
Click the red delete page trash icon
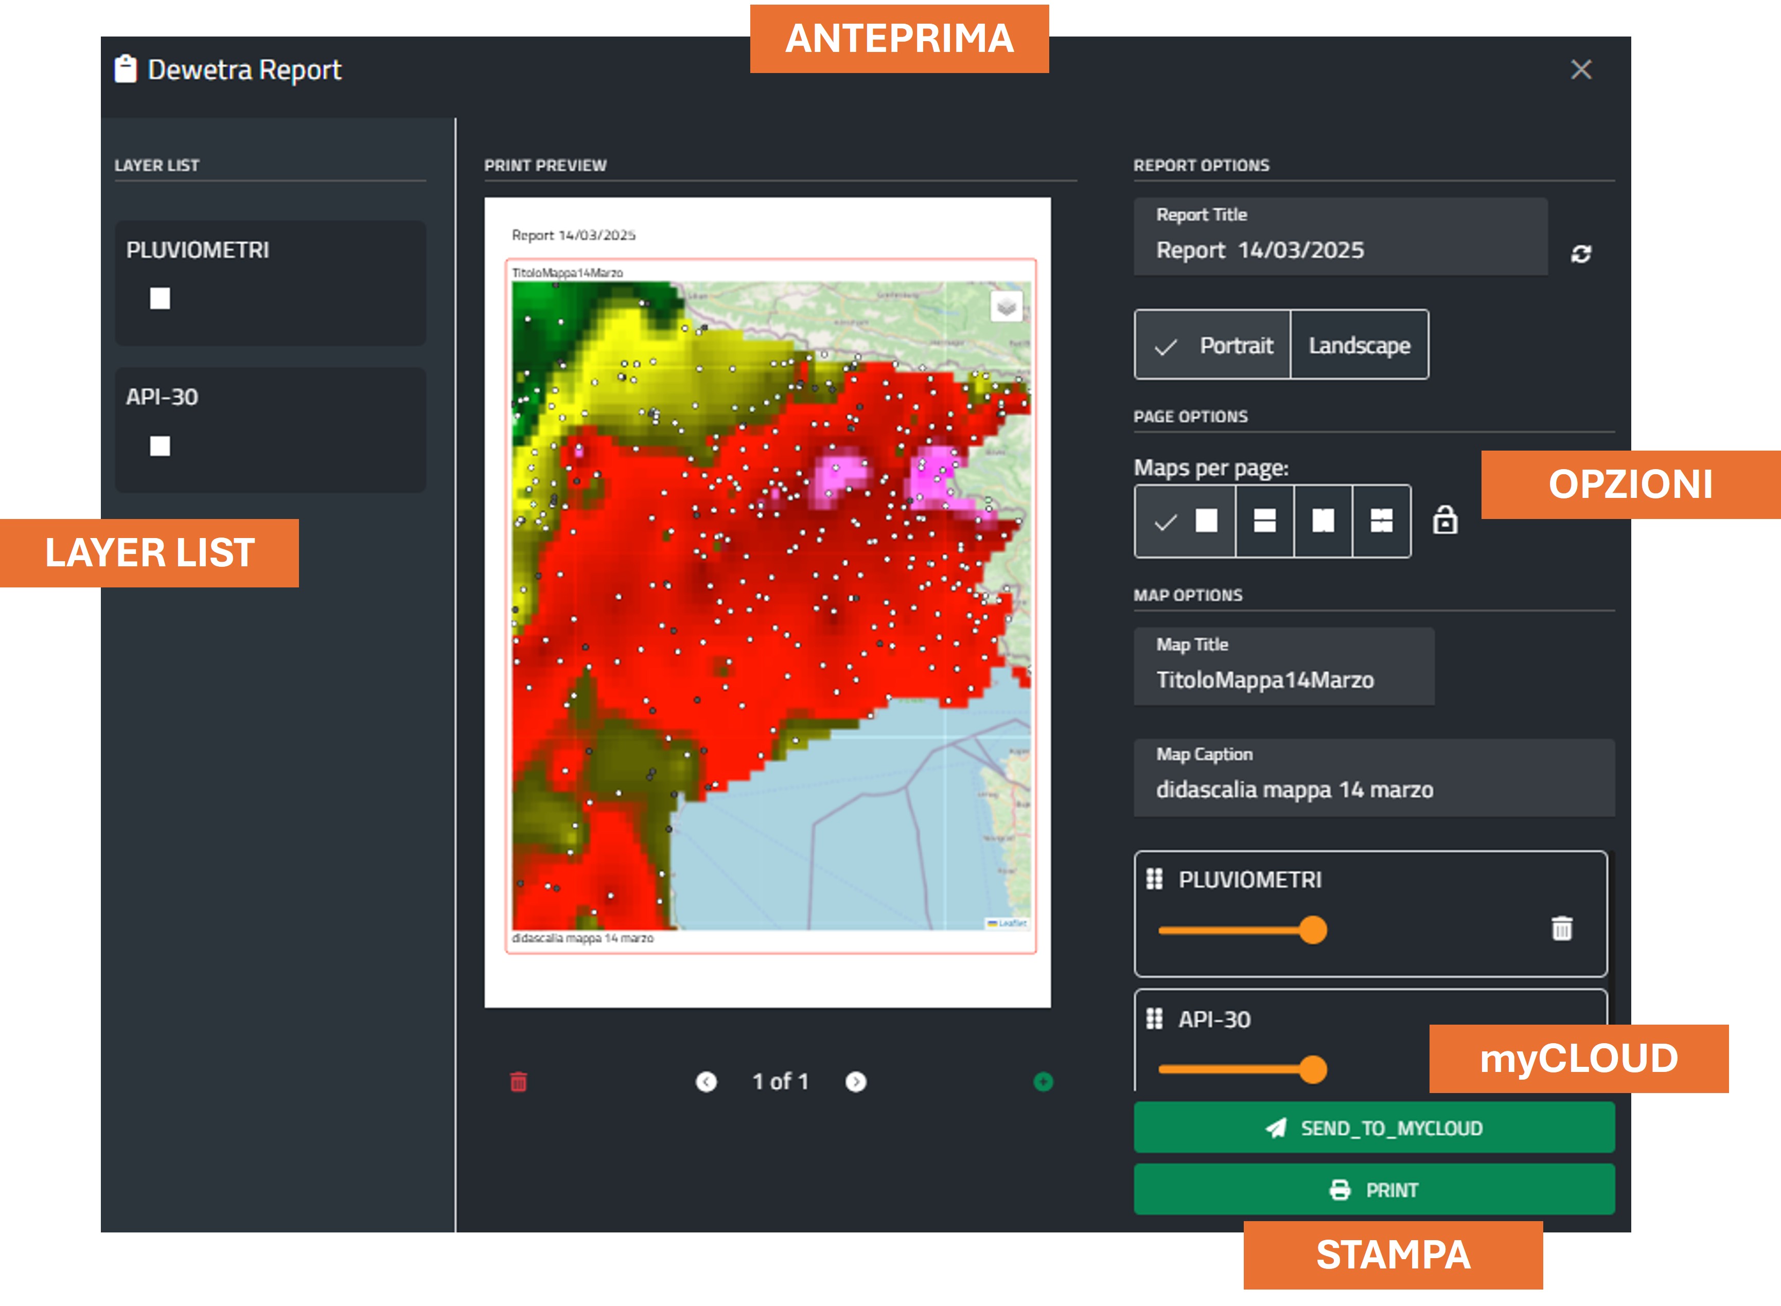pyautogui.click(x=519, y=1082)
